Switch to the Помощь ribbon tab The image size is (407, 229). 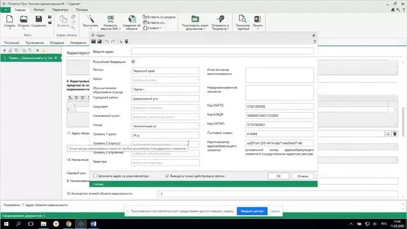pyautogui.click(x=82, y=10)
